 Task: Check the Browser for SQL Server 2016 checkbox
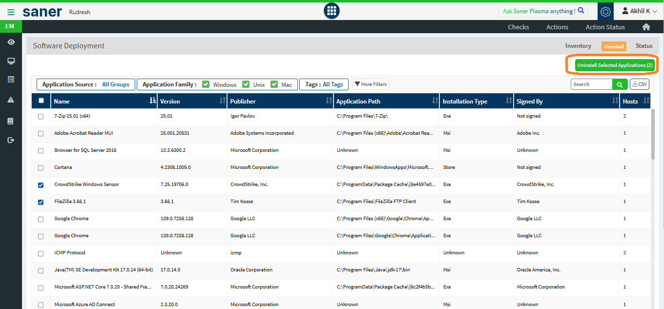(x=41, y=151)
